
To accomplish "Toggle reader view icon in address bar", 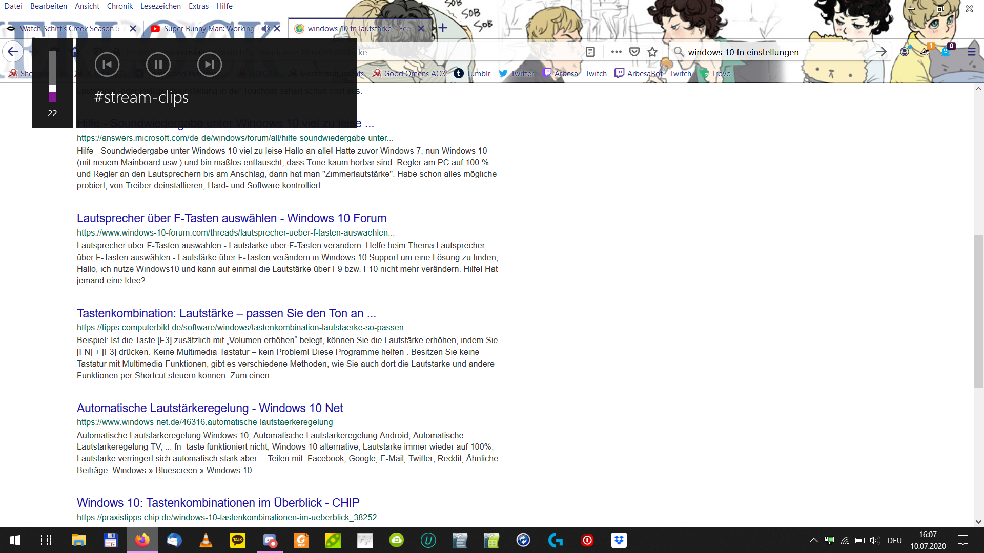I will click(590, 52).
